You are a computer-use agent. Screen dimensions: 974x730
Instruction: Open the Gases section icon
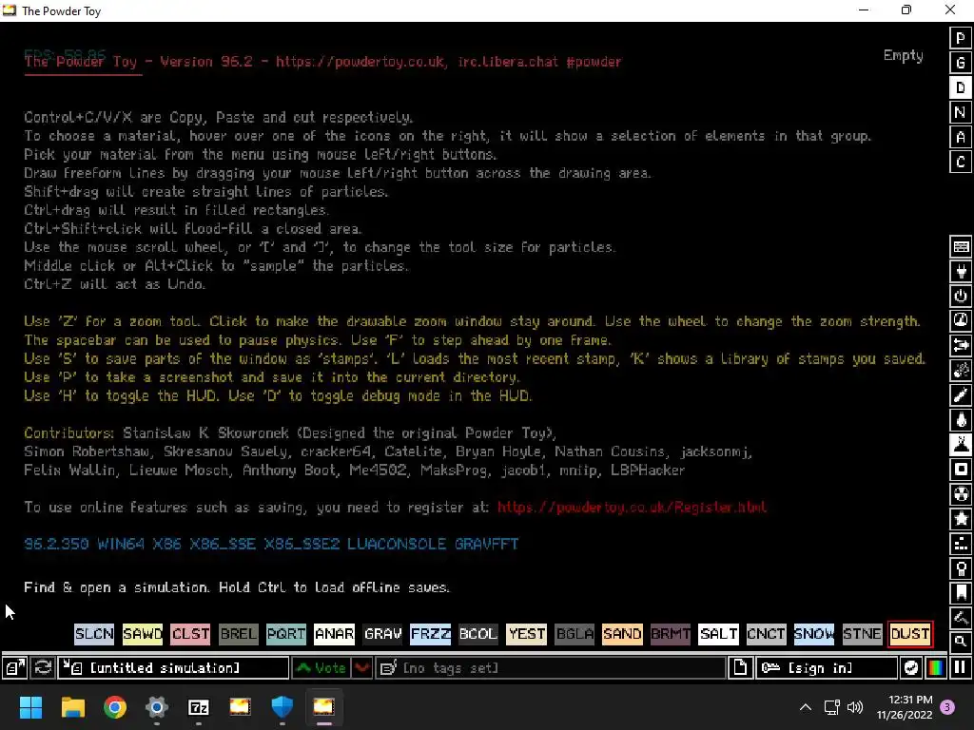961,395
